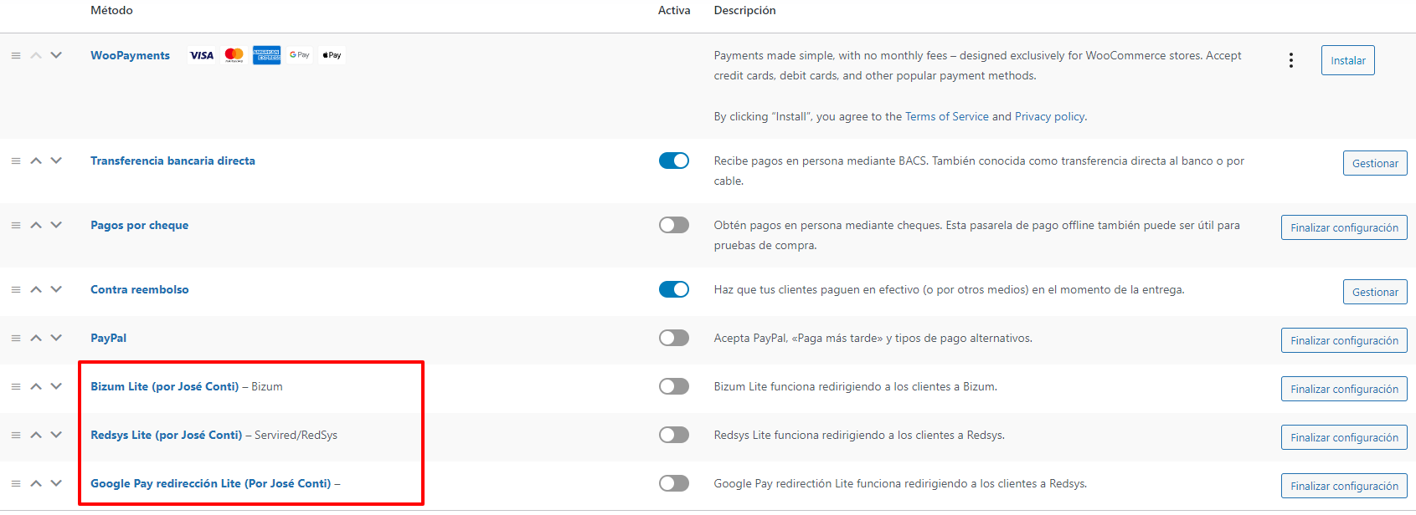This screenshot has width=1416, height=515.
Task: Open the Privacy policy link
Action: click(x=1050, y=116)
